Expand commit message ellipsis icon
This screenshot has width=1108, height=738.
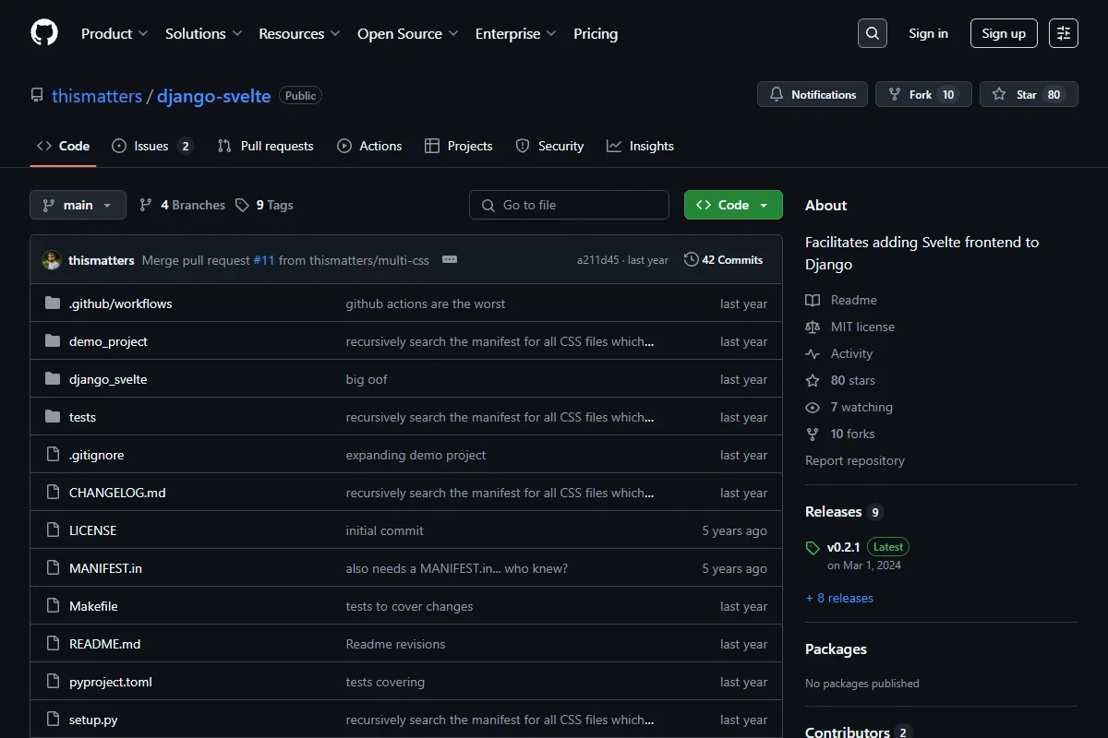click(450, 260)
